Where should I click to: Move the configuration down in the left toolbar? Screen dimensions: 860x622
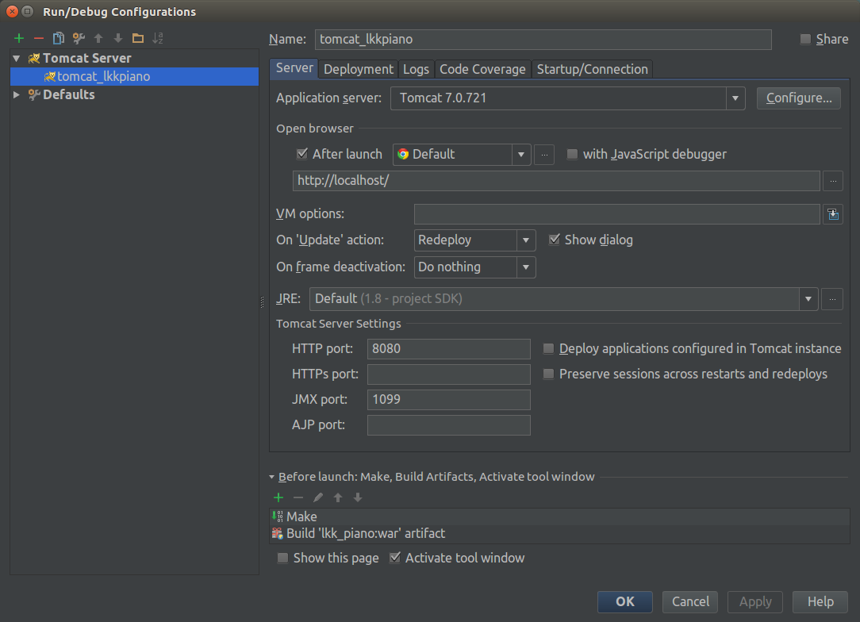click(x=118, y=38)
